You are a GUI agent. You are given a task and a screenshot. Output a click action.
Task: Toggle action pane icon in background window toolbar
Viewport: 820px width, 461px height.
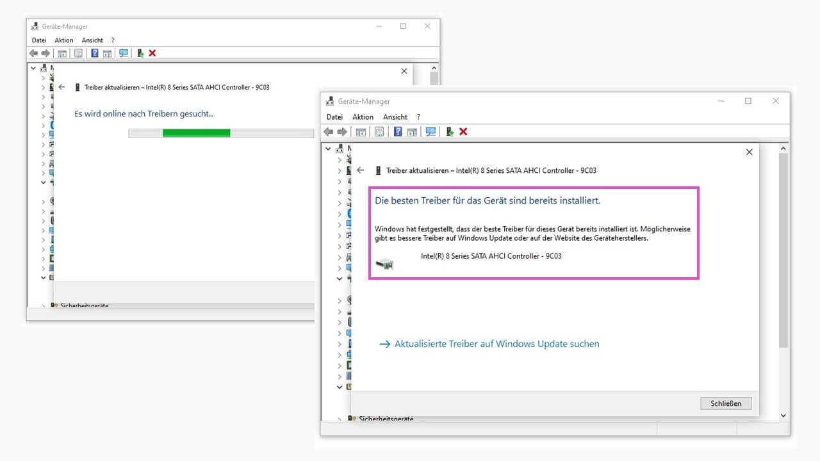pyautogui.click(x=107, y=53)
